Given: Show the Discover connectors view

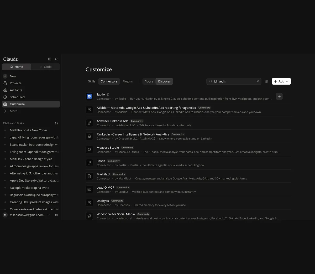Looking at the screenshot, I should 164,81.
